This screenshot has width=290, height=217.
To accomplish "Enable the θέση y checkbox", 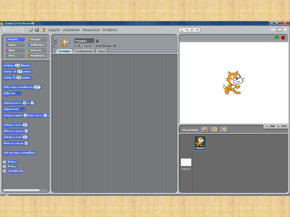I will [x=4, y=166].
